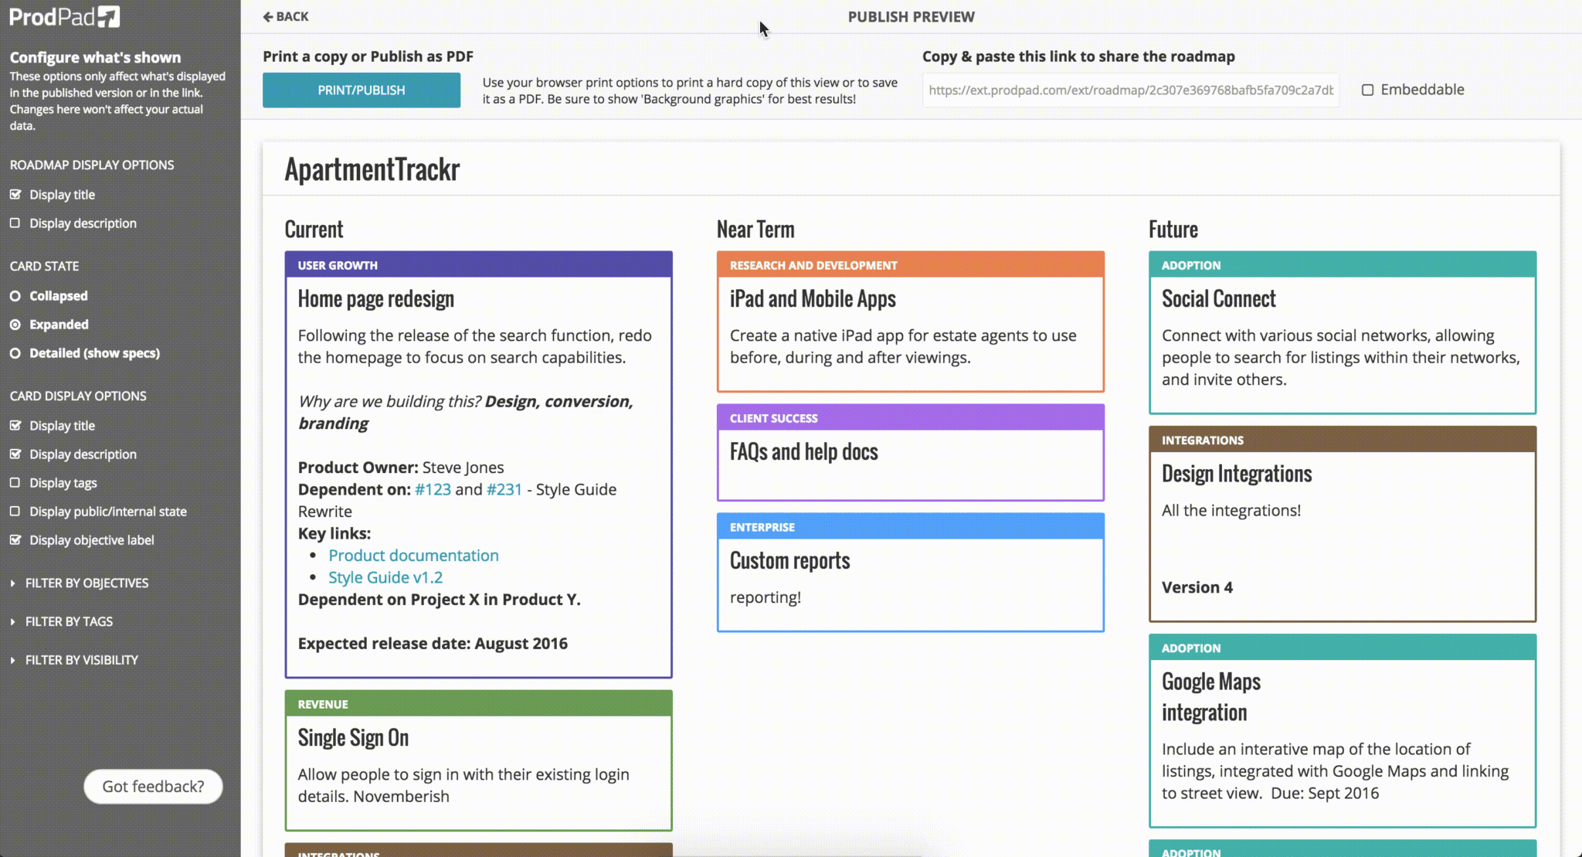Image resolution: width=1582 pixels, height=857 pixels.
Task: Click the #123 dependency link
Action: pyautogui.click(x=433, y=489)
